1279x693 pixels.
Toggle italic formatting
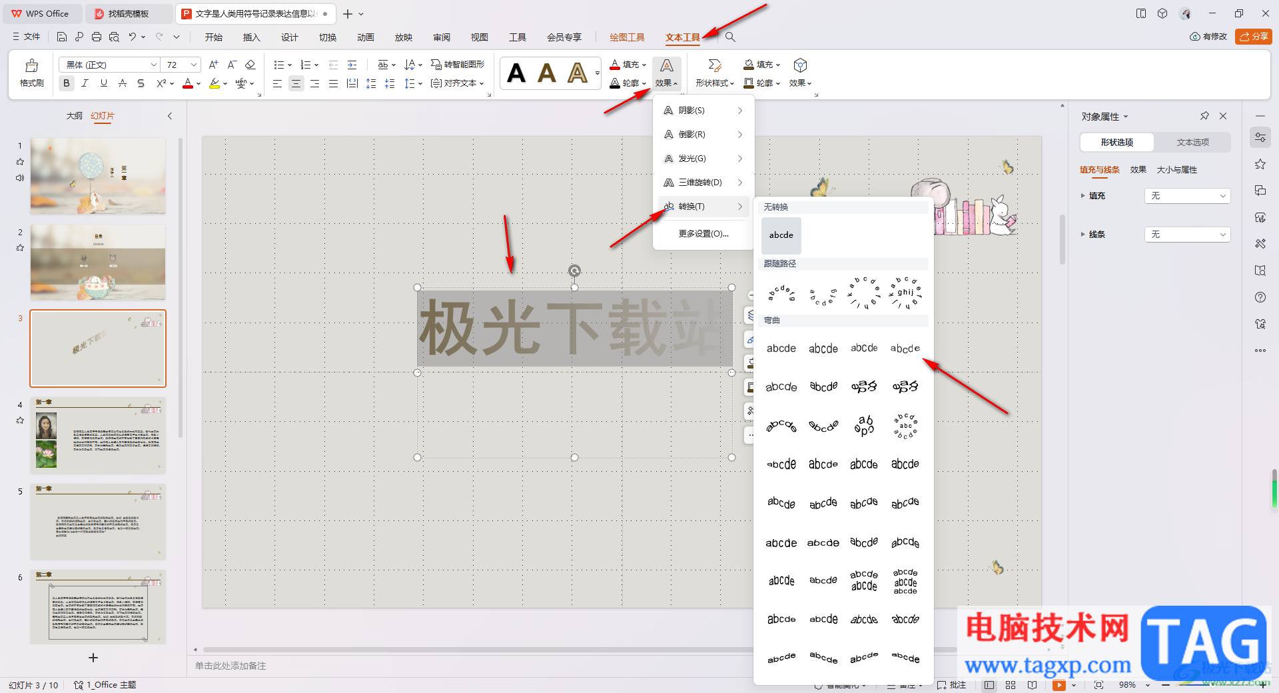85,83
